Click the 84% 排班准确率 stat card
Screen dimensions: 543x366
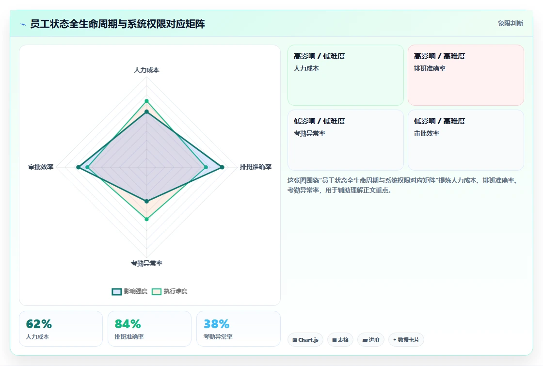coord(150,329)
